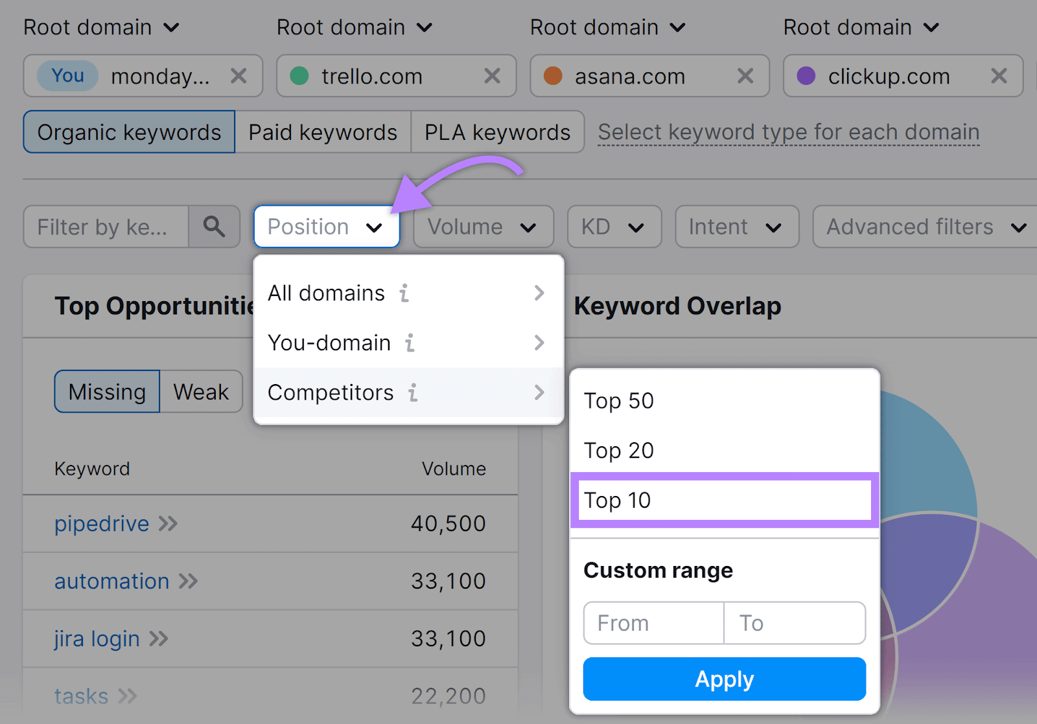
Task: Switch to the Paid keywords tab
Action: click(322, 132)
